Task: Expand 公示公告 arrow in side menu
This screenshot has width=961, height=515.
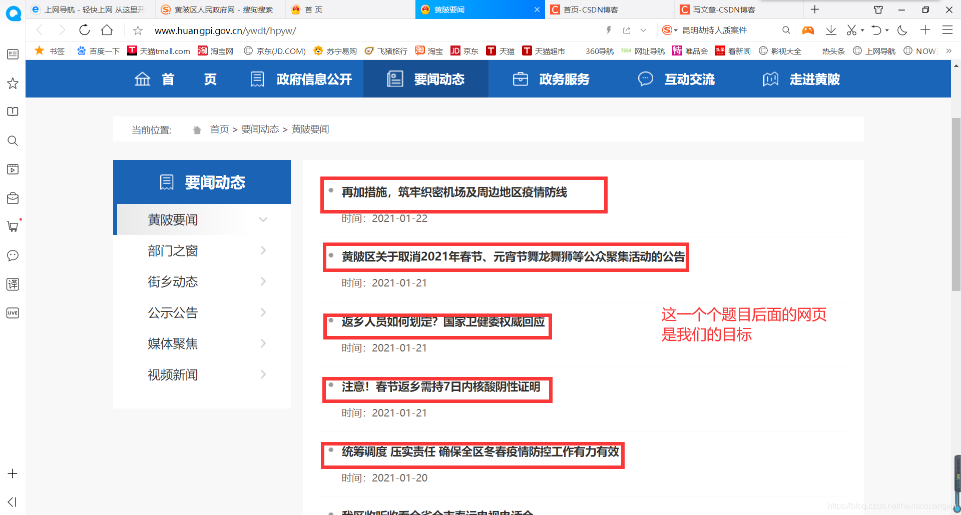Action: pos(263,312)
